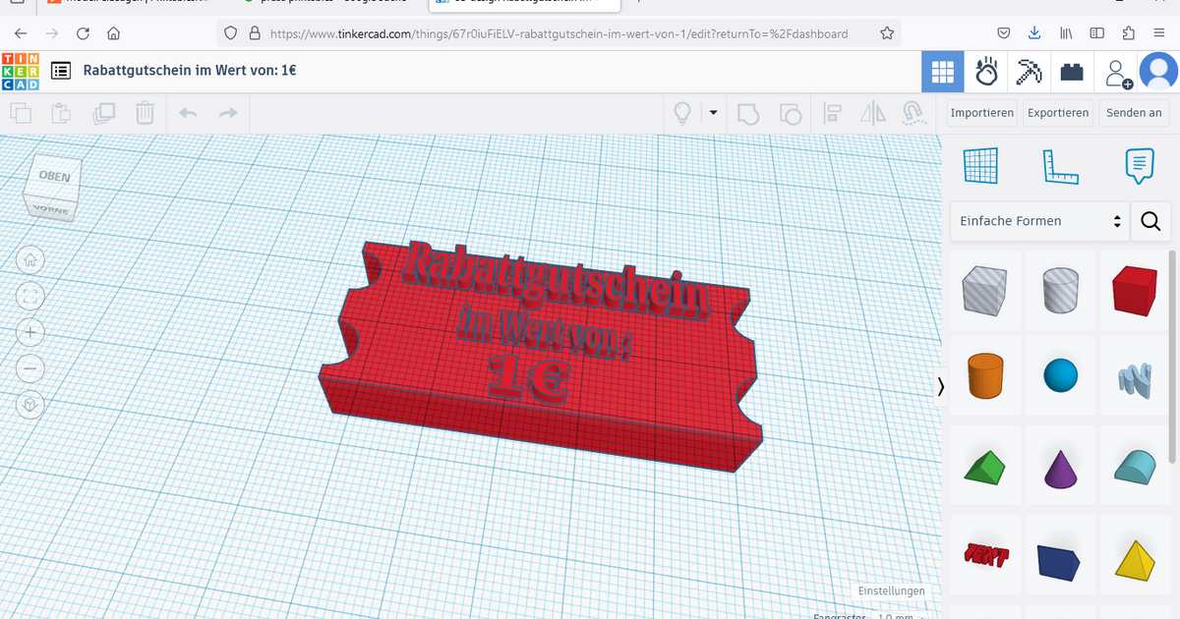Switch to Blocks view with the pickaxe icon

(1029, 71)
